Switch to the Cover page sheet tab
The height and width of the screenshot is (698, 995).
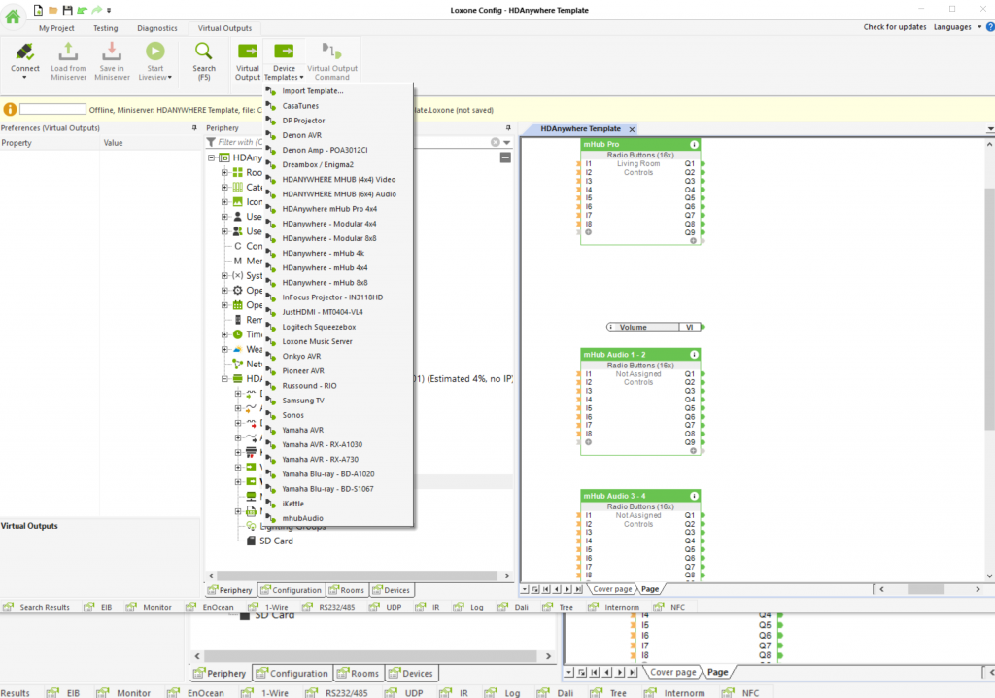point(612,589)
